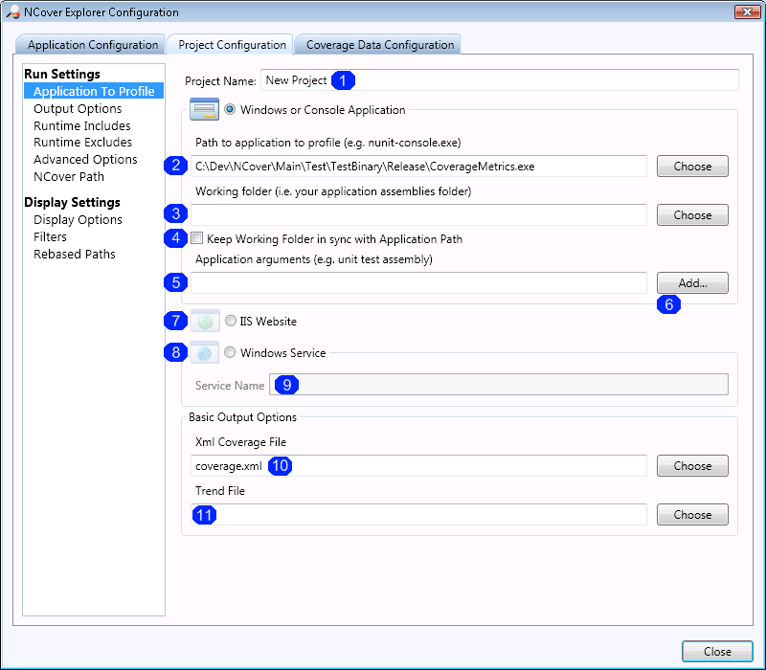Choose the Trend File

pyautogui.click(x=692, y=515)
